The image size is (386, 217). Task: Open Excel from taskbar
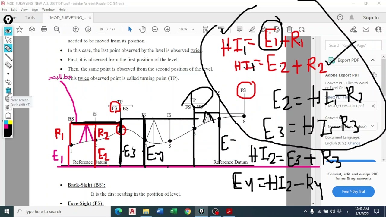[x=174, y=211]
